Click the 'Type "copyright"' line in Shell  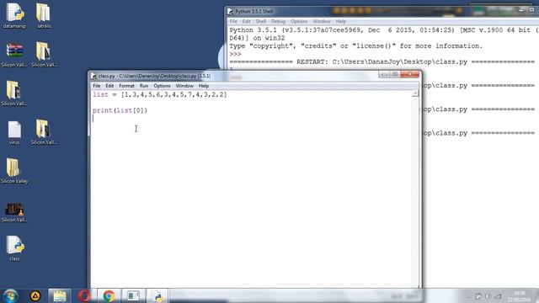(355, 46)
